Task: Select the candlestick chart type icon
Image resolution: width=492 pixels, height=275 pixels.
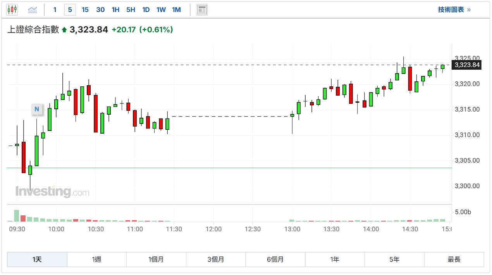Action: (x=12, y=10)
